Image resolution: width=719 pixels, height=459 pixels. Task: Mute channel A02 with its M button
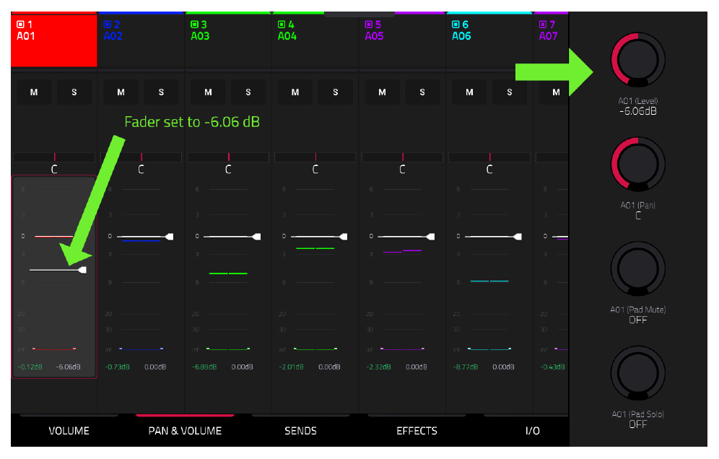(x=121, y=92)
